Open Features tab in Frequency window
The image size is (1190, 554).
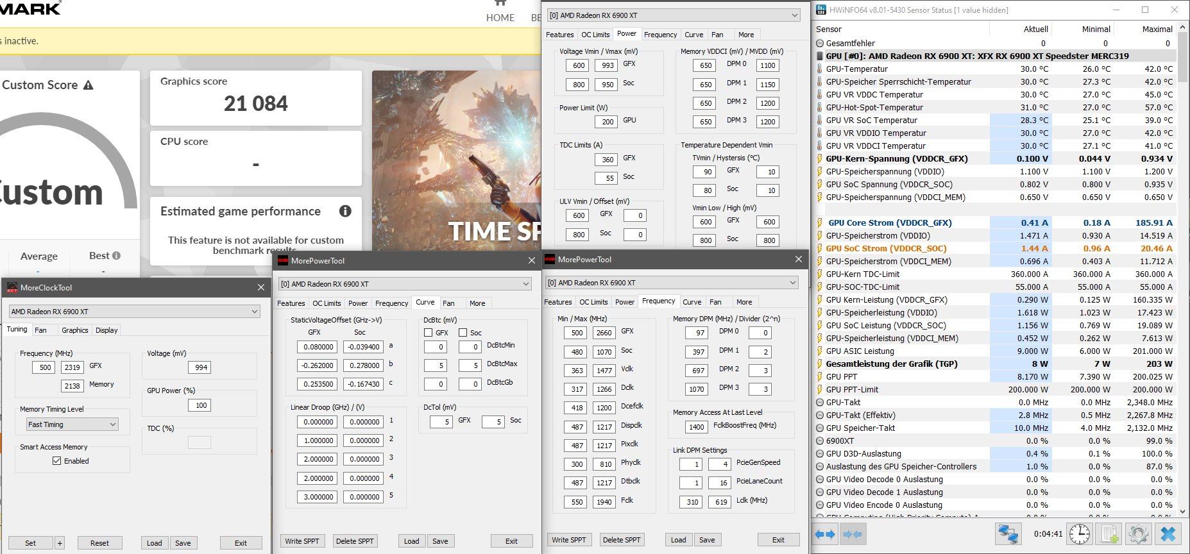pyautogui.click(x=558, y=302)
